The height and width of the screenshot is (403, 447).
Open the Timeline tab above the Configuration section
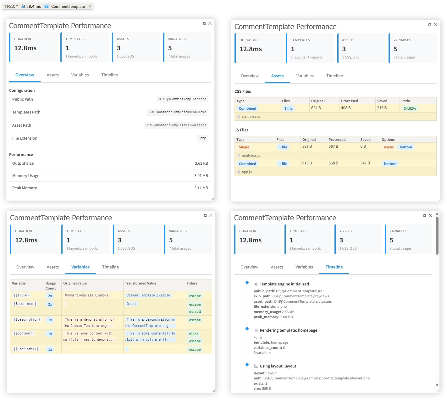109,75
